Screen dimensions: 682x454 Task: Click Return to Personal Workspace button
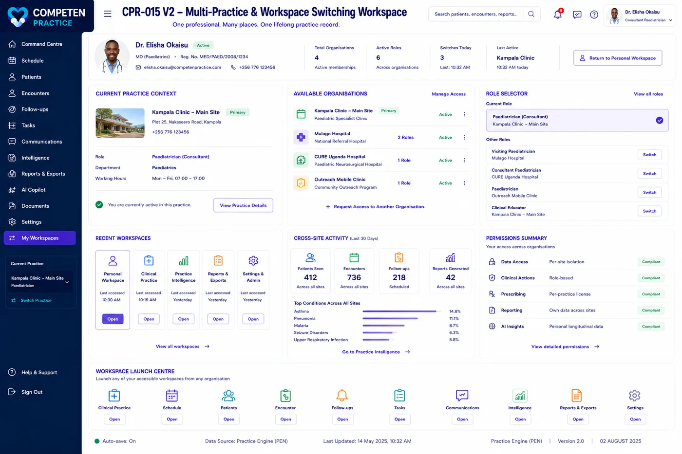[x=617, y=58]
